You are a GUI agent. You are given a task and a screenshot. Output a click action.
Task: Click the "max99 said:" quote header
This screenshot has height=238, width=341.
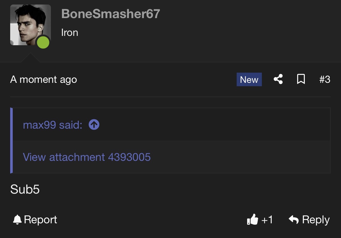pos(53,125)
